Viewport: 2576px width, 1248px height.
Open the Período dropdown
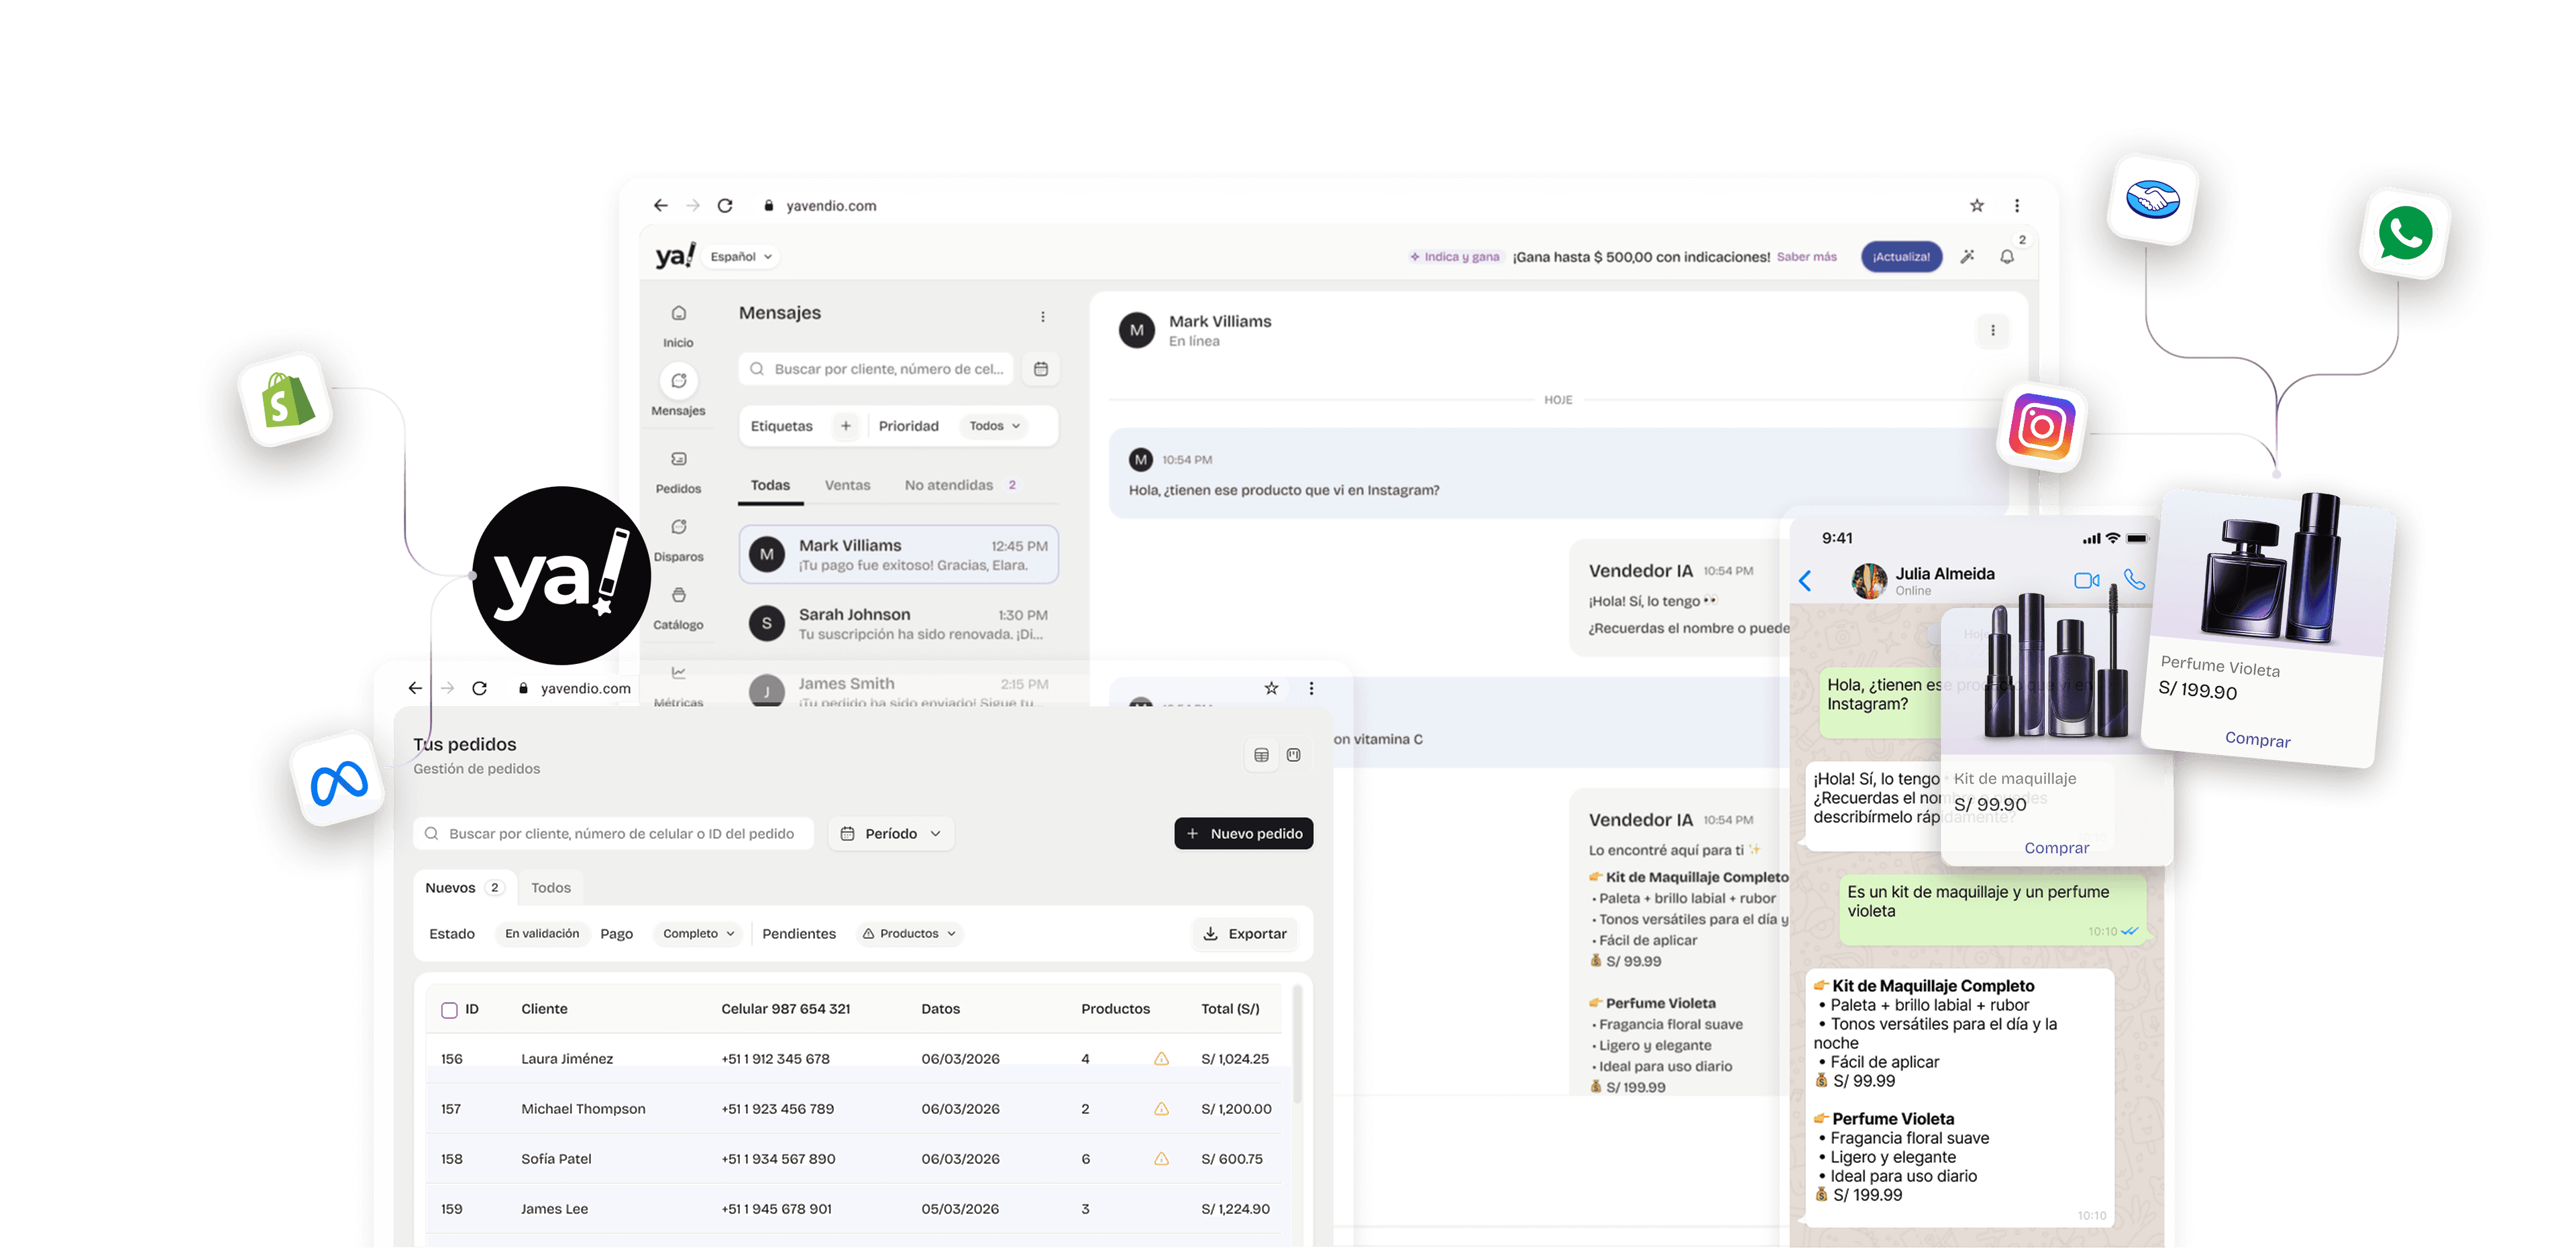(x=891, y=833)
